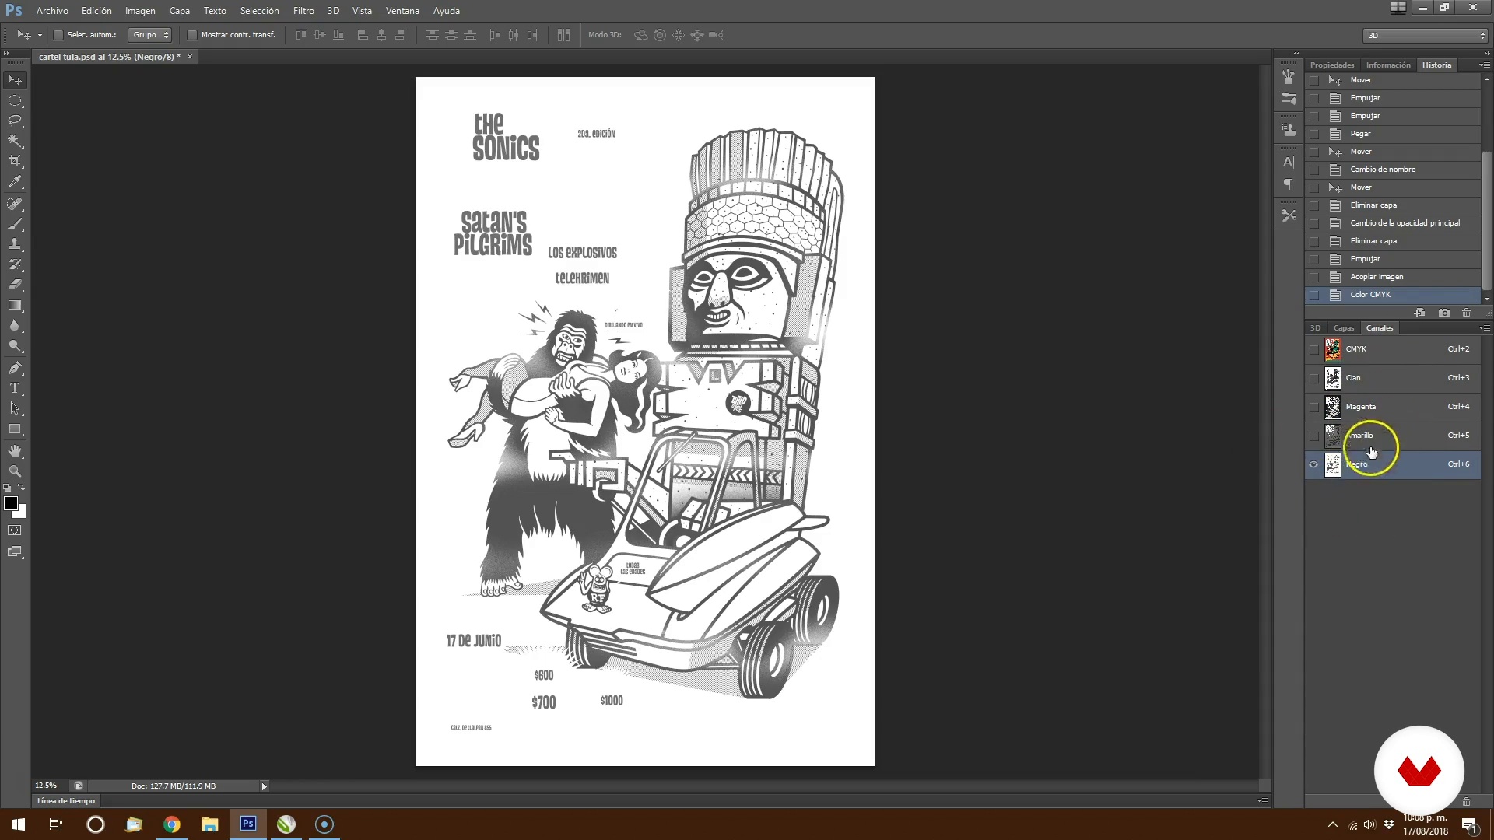Select the Rectangle shape tool
The image size is (1494, 840).
15,429
